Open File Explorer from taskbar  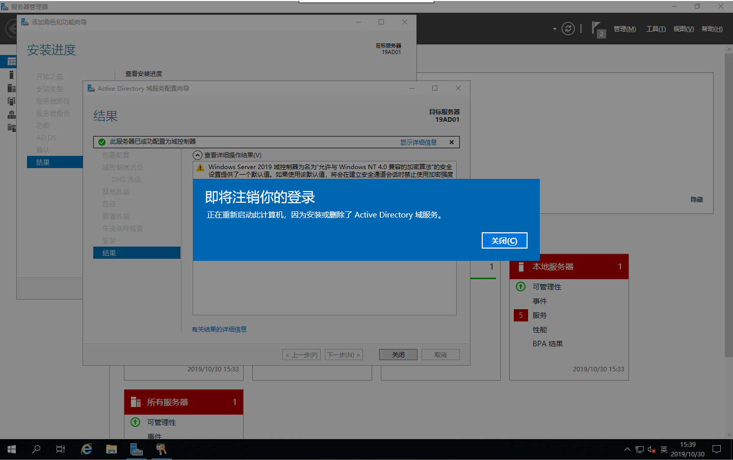[x=111, y=449]
